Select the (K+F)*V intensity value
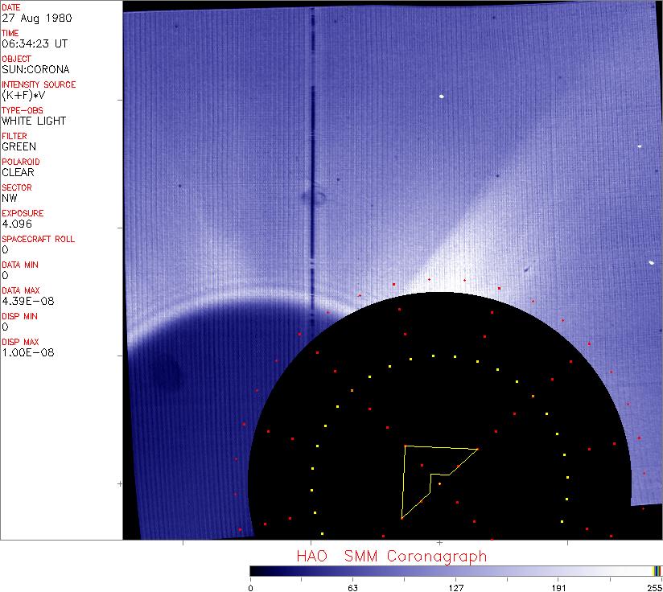Image resolution: width=663 pixels, height=592 pixels. (x=23, y=96)
